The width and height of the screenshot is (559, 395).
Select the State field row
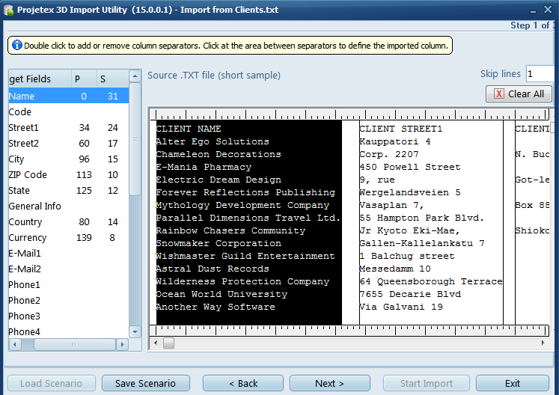68,190
